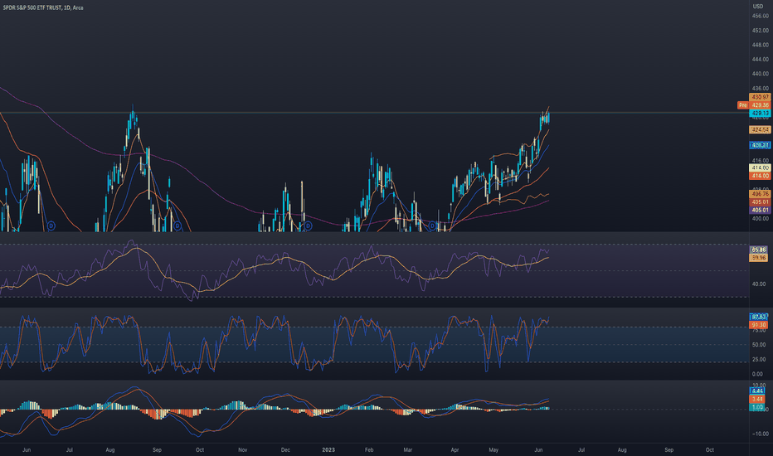Viewport: 773px width, 456px height.
Task: Click the RSI average label 59.96
Action: click(x=759, y=258)
